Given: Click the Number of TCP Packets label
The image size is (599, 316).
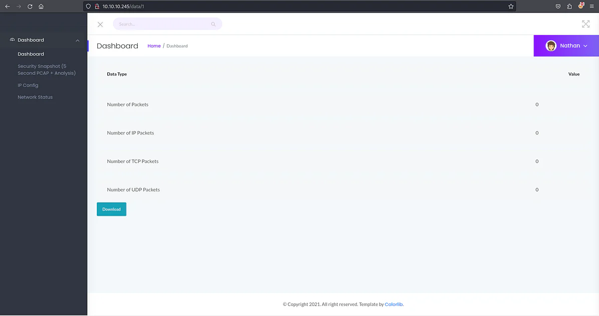Looking at the screenshot, I should (x=133, y=162).
